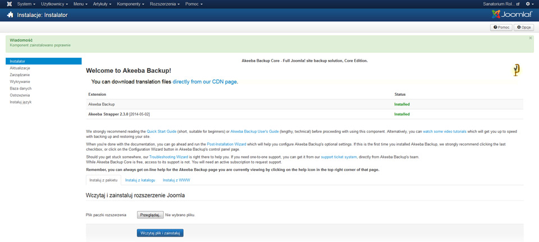Click the Pomoc toolbar button

tap(501, 27)
